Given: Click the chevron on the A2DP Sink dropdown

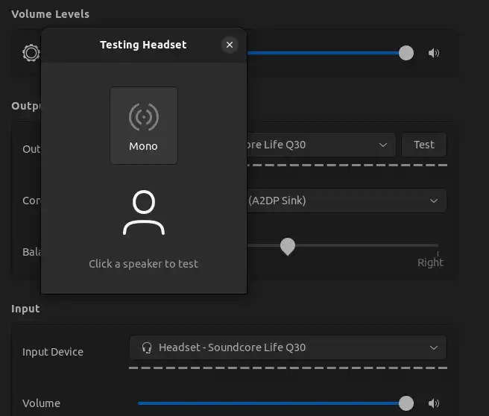Looking at the screenshot, I should (x=434, y=201).
